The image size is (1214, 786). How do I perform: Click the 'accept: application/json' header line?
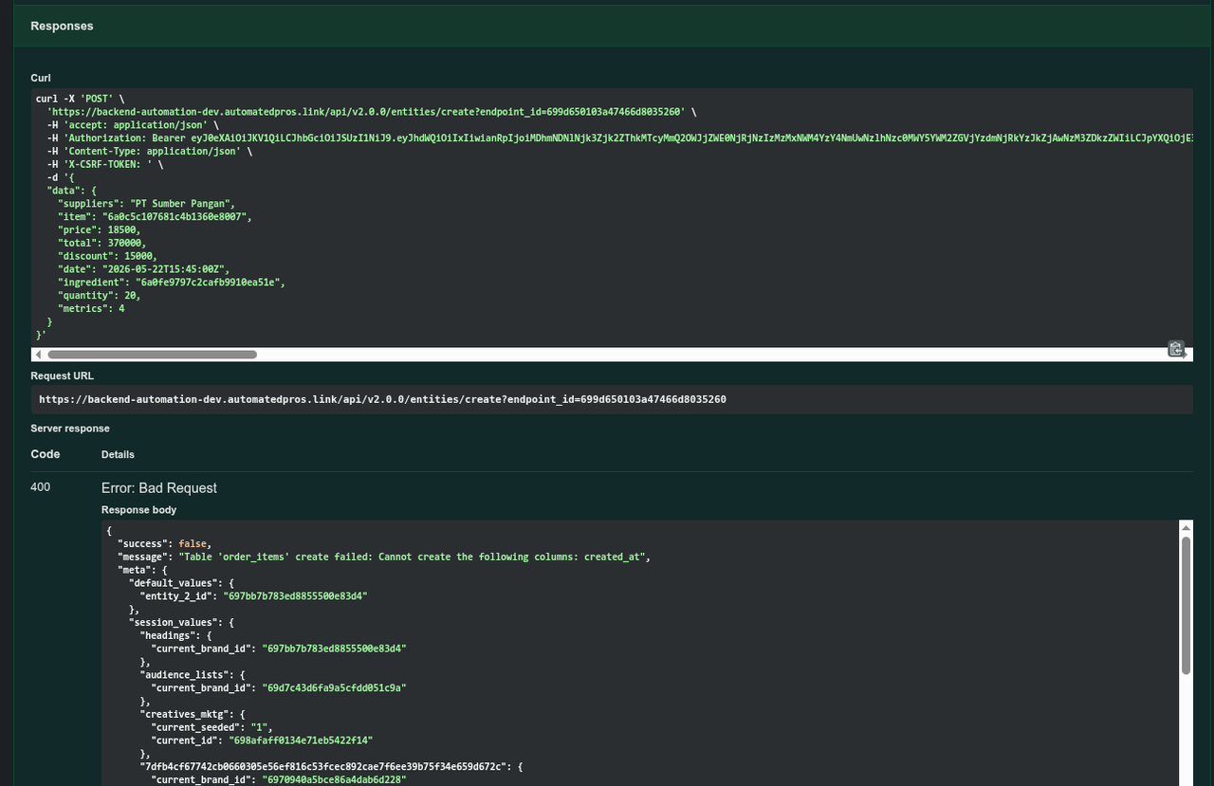[133, 125]
